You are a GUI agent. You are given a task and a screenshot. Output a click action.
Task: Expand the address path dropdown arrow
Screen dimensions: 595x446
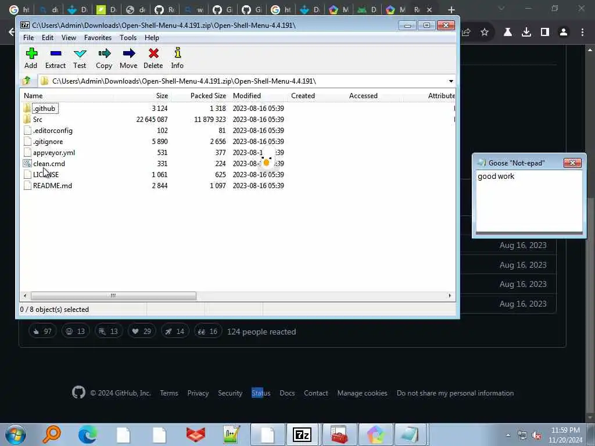(450, 81)
